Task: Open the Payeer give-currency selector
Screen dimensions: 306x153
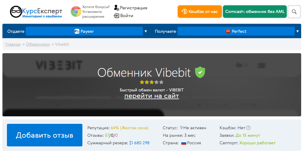Action: (84, 31)
